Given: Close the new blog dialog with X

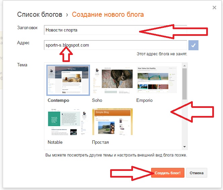Looking at the screenshot, I should 214,7.
